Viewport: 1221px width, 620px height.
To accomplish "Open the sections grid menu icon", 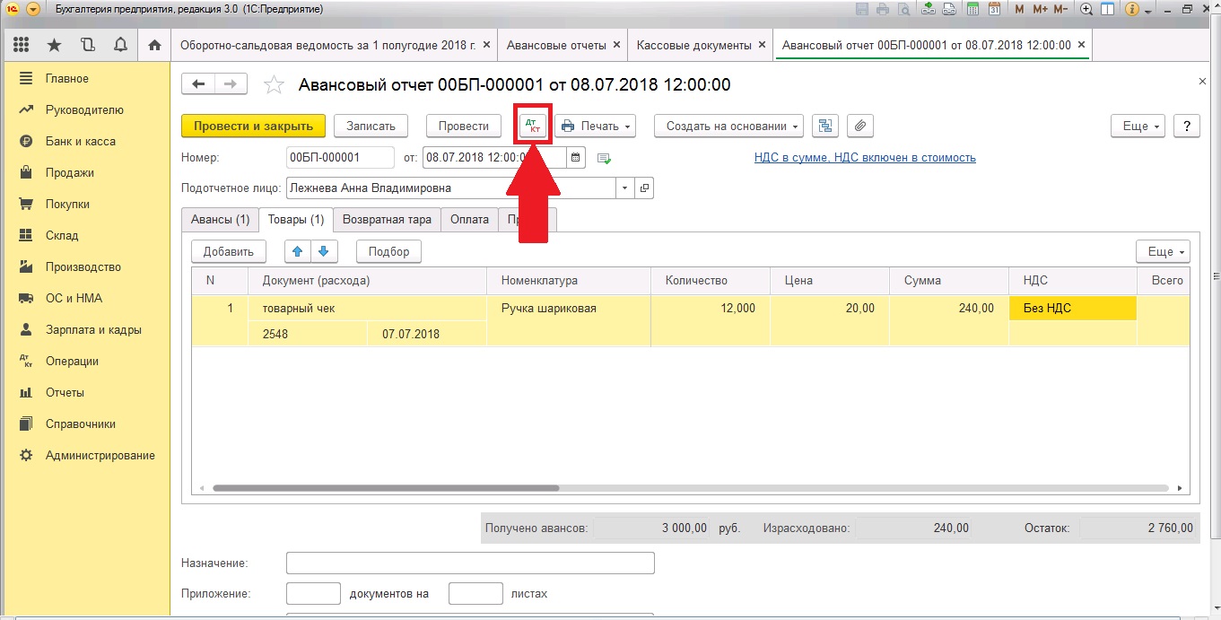I will [x=22, y=45].
